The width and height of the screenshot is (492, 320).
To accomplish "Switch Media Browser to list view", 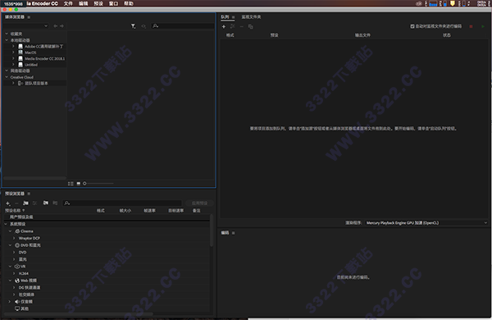I will pos(71,184).
